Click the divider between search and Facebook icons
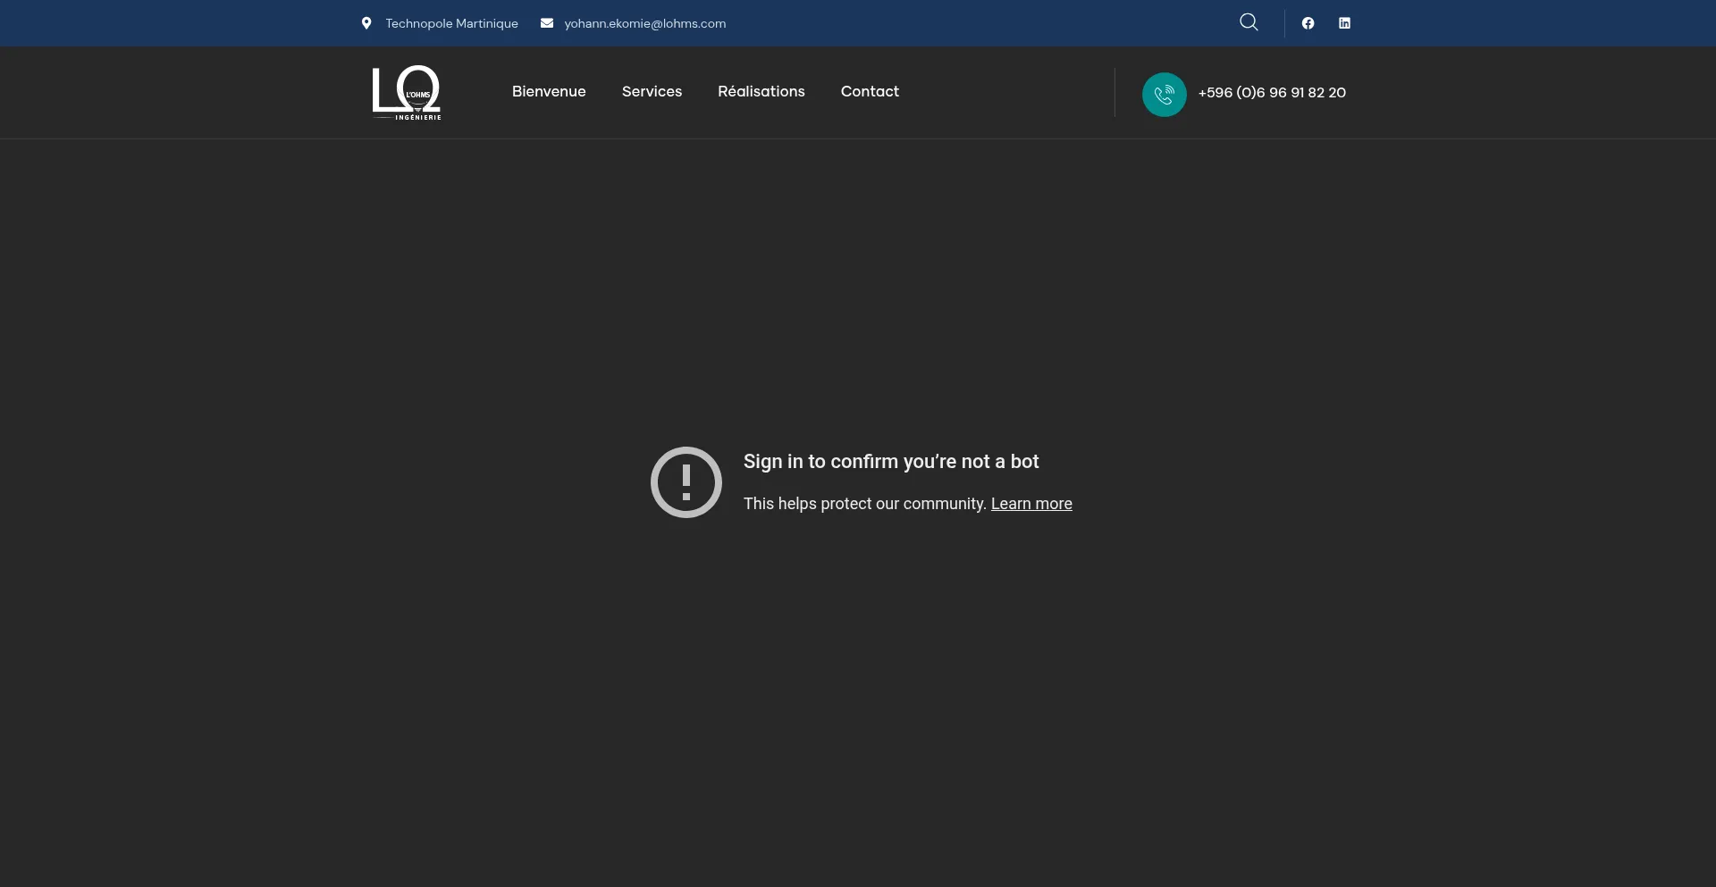This screenshot has height=887, width=1716. tap(1284, 23)
